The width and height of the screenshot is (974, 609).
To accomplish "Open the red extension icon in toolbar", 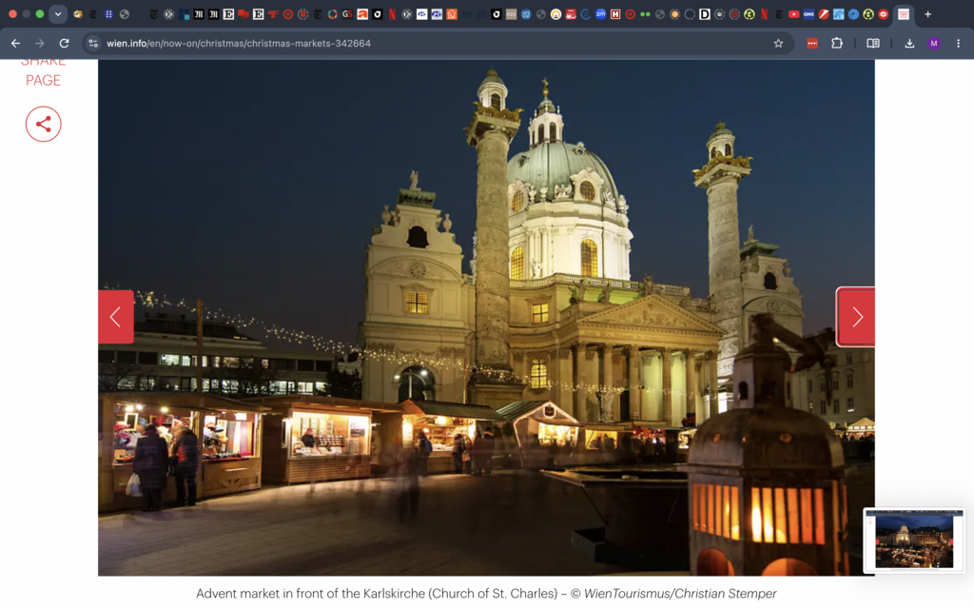I will point(812,44).
